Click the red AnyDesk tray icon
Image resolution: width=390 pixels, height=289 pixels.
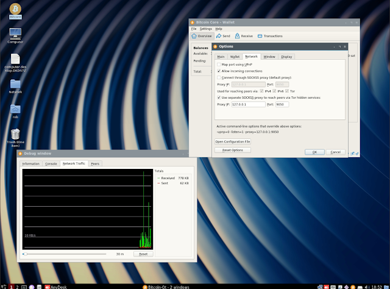(x=327, y=287)
